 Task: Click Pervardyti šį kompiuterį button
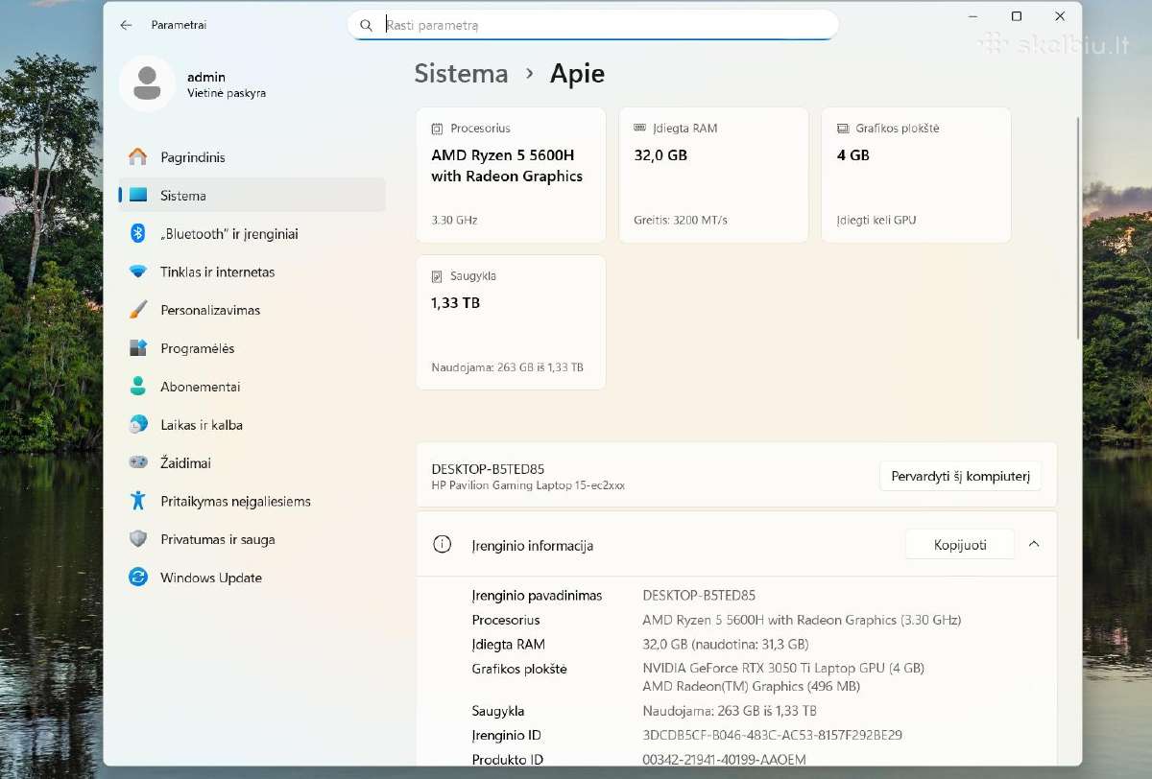pyautogui.click(x=960, y=476)
